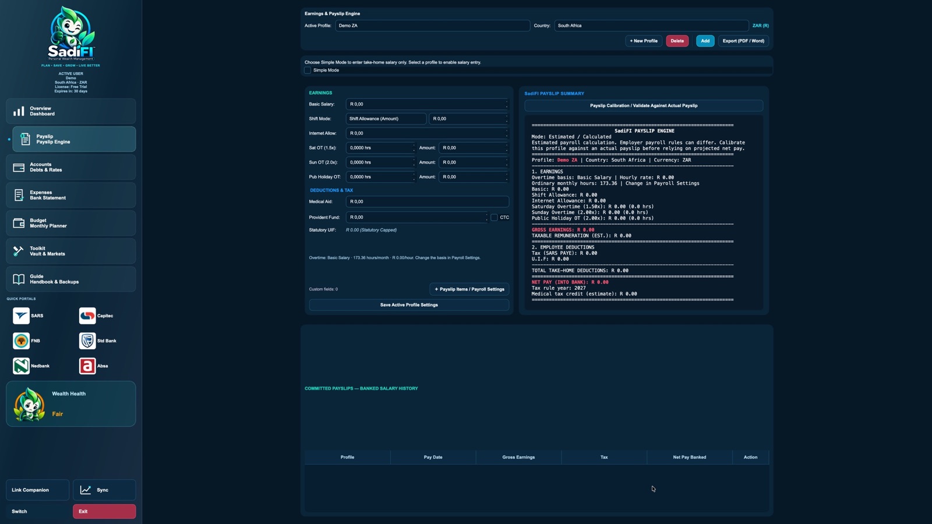The width and height of the screenshot is (932, 524).
Task: Enable the Simple Mode checkbox
Action: point(308,70)
